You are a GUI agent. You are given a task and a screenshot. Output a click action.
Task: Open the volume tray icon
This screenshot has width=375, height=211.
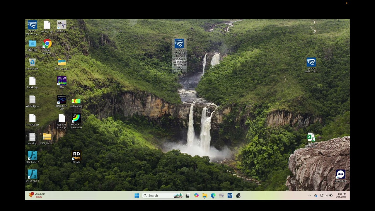326,195
